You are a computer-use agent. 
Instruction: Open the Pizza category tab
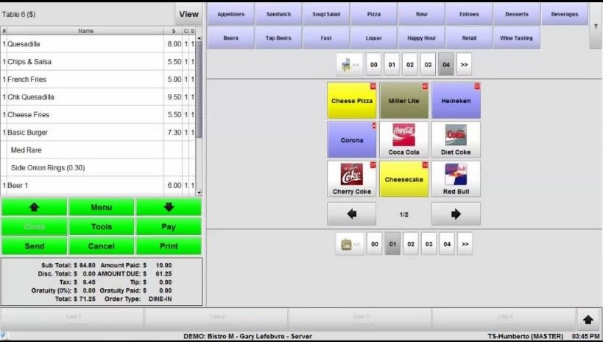373,14
